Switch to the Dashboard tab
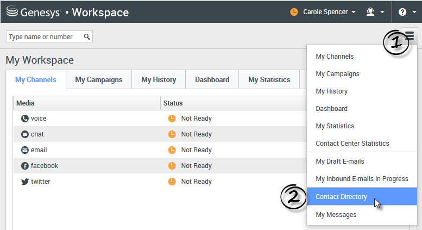This screenshot has height=230, width=422. tap(212, 79)
